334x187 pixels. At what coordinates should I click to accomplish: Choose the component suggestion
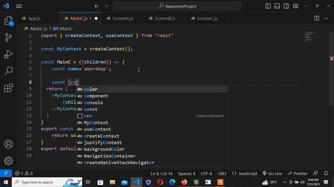coord(152,96)
